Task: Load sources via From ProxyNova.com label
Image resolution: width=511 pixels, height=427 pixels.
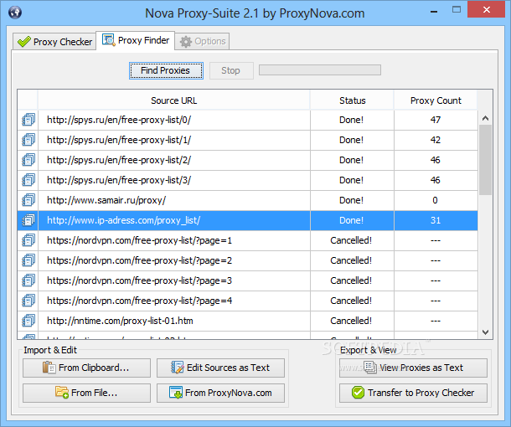Action: 229,393
